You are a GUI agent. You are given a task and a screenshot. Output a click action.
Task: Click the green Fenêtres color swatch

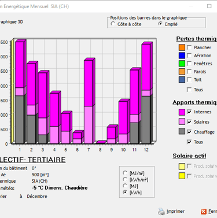182,64
